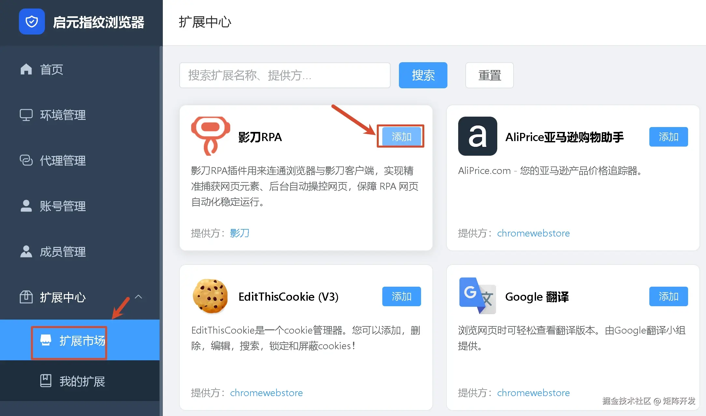The image size is (706, 416).
Task: Click the sidebar vertical scrollbar
Action: click(x=161, y=231)
